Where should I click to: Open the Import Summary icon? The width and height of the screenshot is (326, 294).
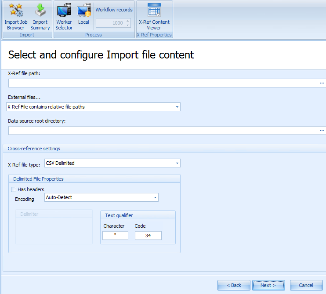(x=40, y=17)
